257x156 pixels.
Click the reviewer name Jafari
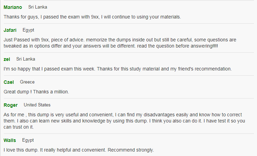(10, 30)
